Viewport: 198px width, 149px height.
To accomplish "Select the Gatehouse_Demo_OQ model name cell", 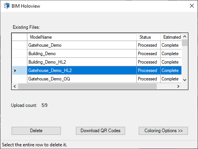I will click(82, 79).
